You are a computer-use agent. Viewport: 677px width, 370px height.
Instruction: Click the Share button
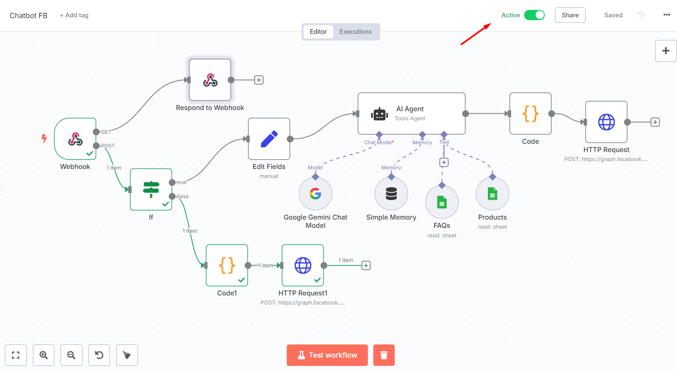point(570,15)
